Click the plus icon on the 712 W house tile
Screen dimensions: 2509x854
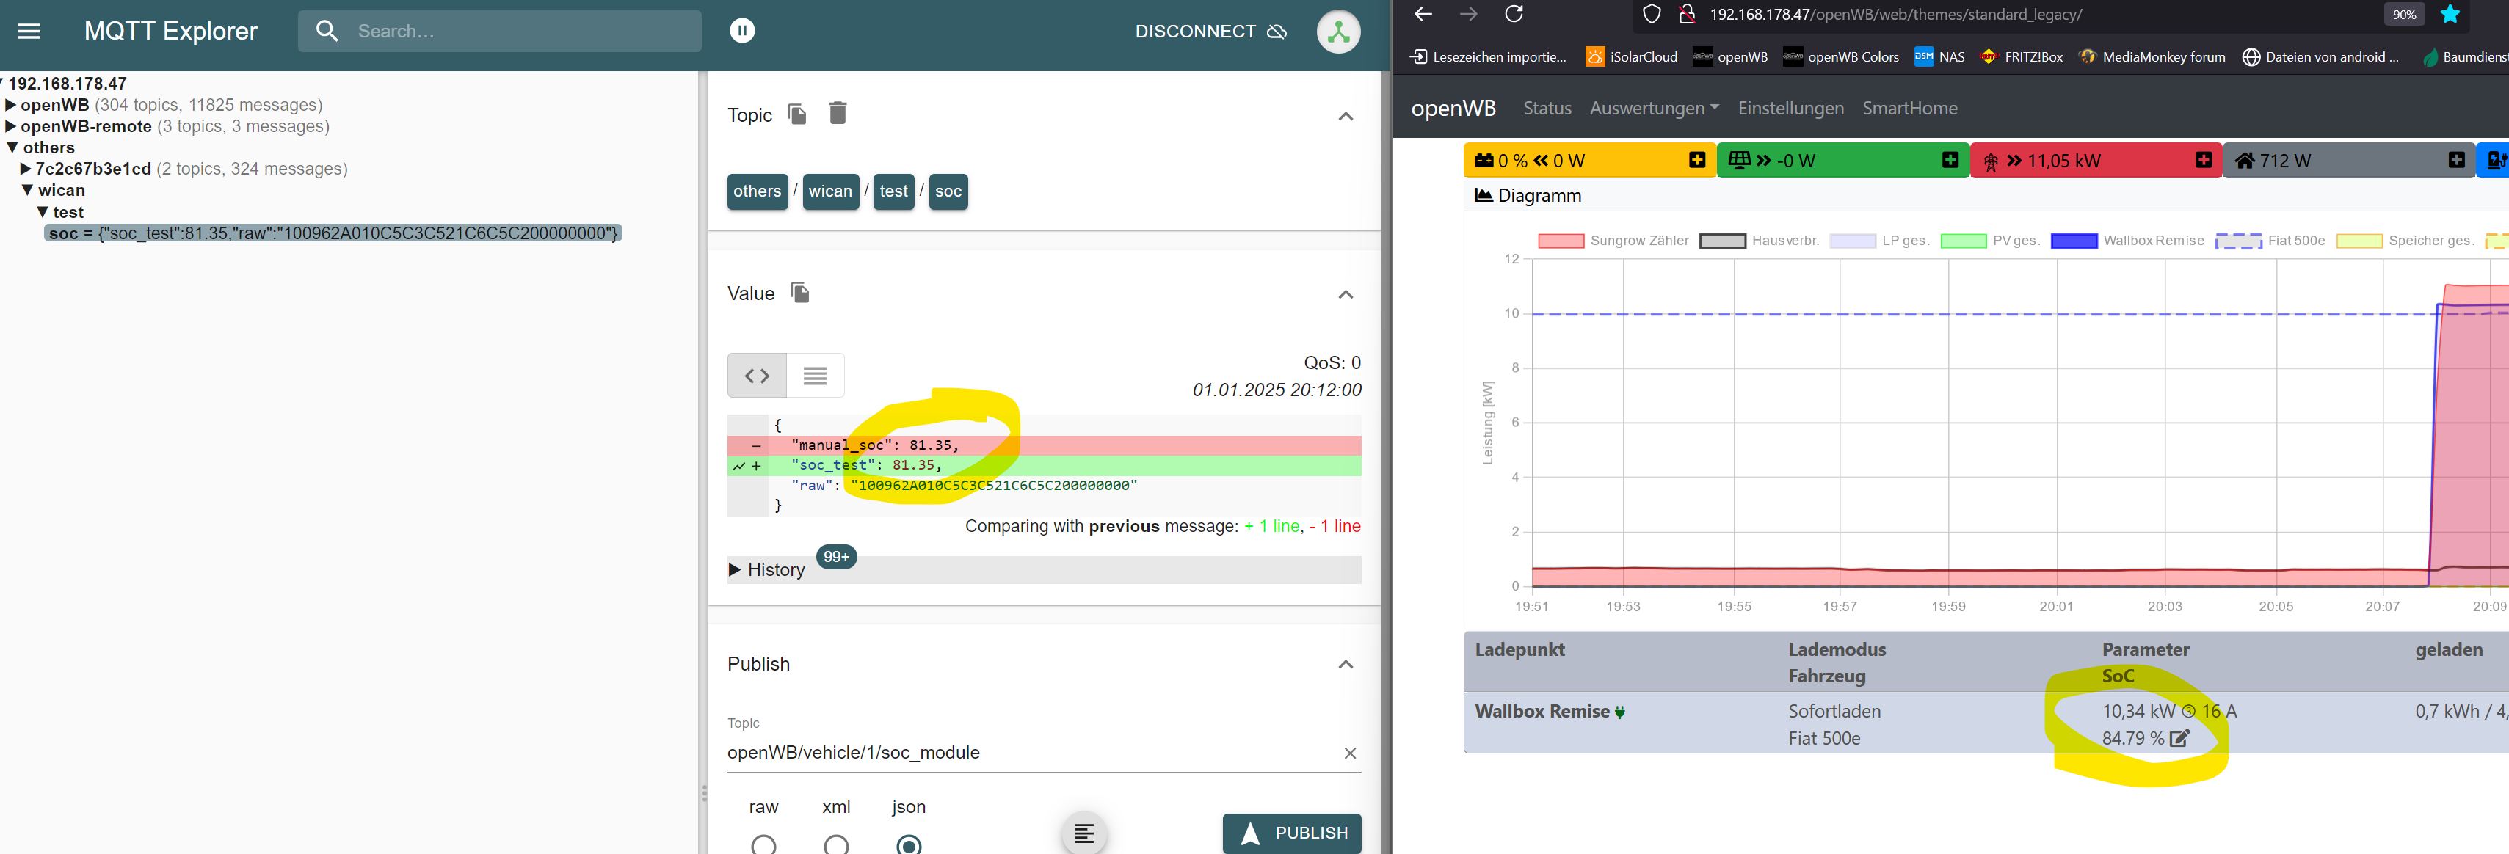tap(2456, 161)
